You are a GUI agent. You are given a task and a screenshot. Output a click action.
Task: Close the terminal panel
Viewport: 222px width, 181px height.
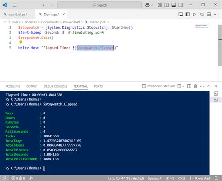pos(216,86)
